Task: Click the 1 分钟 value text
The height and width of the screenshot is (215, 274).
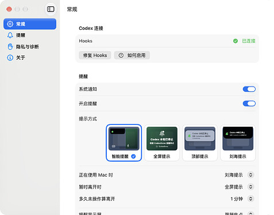Action: click(237, 199)
